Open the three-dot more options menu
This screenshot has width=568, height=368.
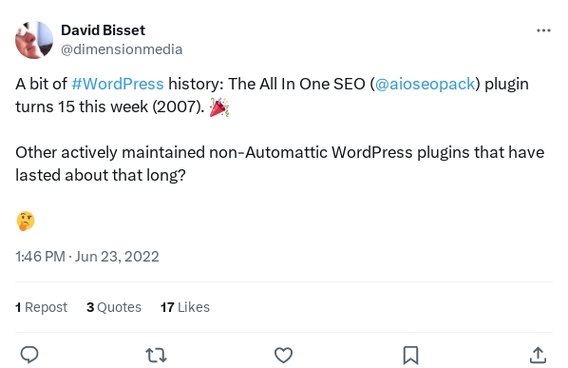coord(543,30)
